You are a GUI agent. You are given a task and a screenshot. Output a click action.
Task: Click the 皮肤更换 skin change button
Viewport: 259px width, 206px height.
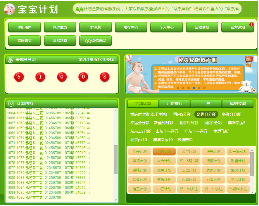point(202,27)
